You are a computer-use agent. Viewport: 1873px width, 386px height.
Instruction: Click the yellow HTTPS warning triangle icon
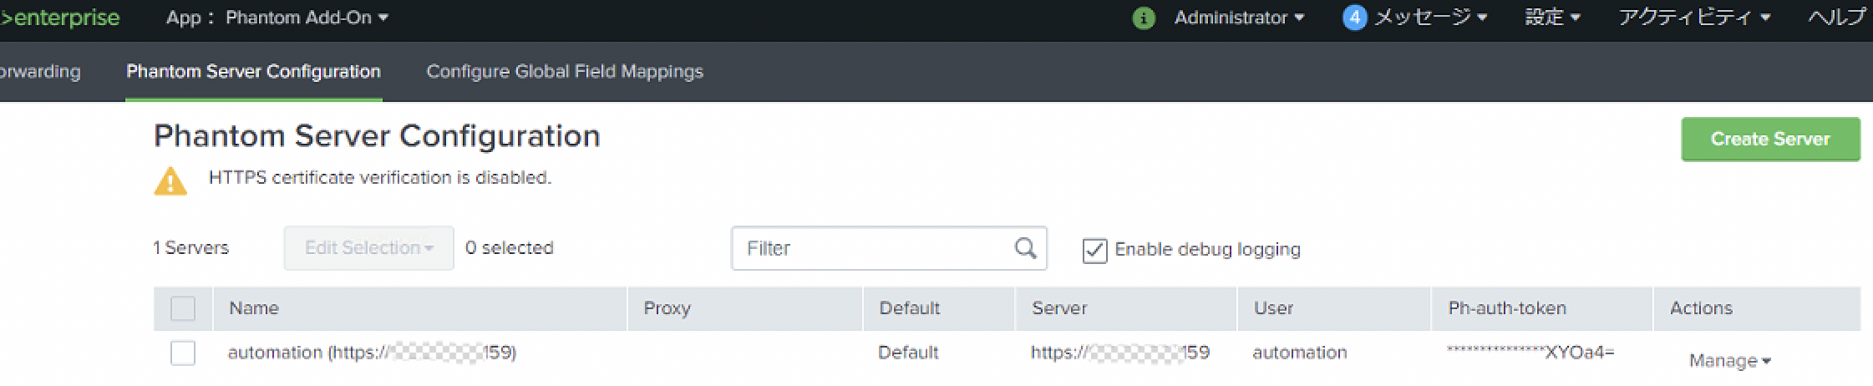coord(170,180)
